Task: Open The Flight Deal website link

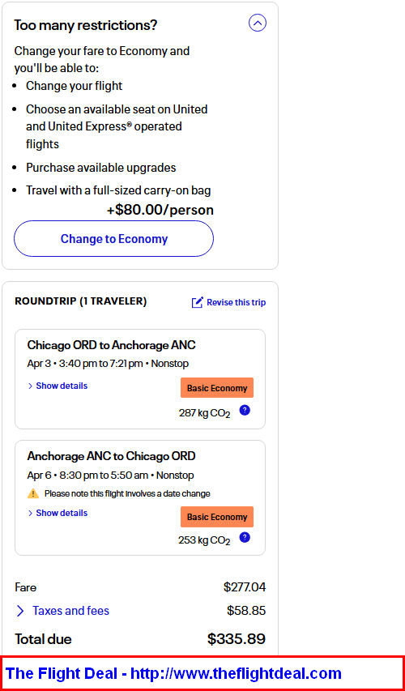Action: [173, 673]
